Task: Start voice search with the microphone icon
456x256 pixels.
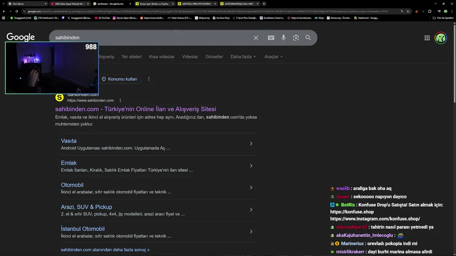Action: point(284,38)
